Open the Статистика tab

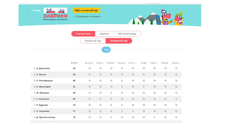click(x=83, y=34)
